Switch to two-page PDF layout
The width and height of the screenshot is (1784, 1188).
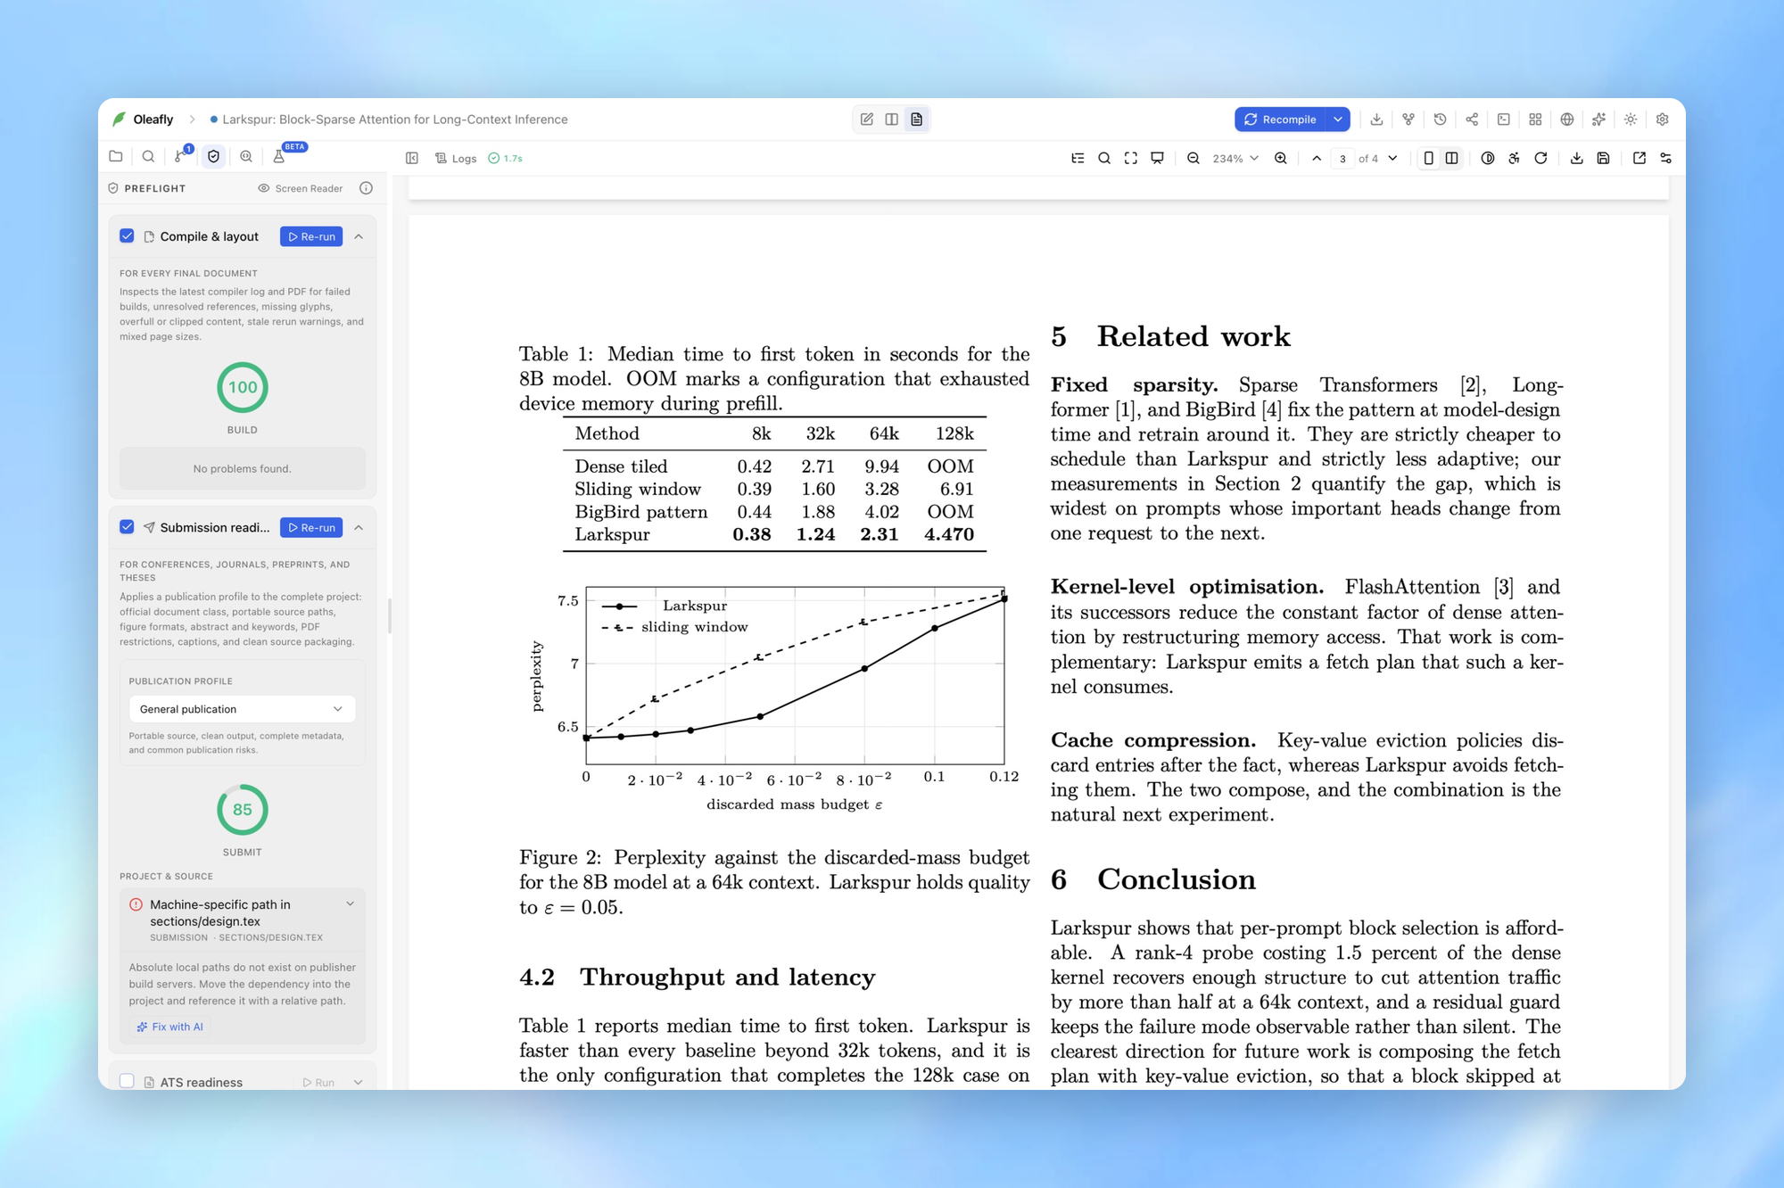coord(1452,158)
